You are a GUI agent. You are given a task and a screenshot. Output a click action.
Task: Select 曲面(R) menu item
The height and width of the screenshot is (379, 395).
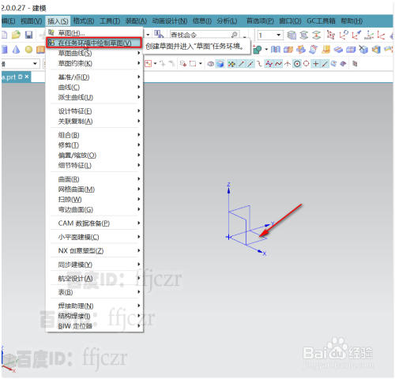pos(94,179)
